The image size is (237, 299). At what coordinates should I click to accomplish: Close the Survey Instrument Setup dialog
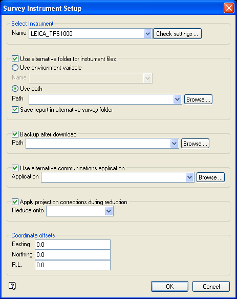click(x=229, y=8)
